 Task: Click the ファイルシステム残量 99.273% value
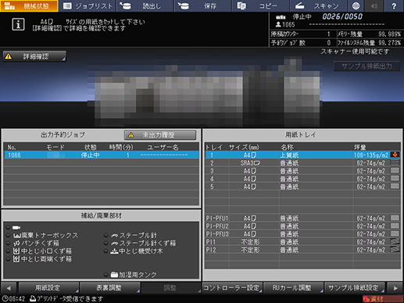pyautogui.click(x=389, y=43)
